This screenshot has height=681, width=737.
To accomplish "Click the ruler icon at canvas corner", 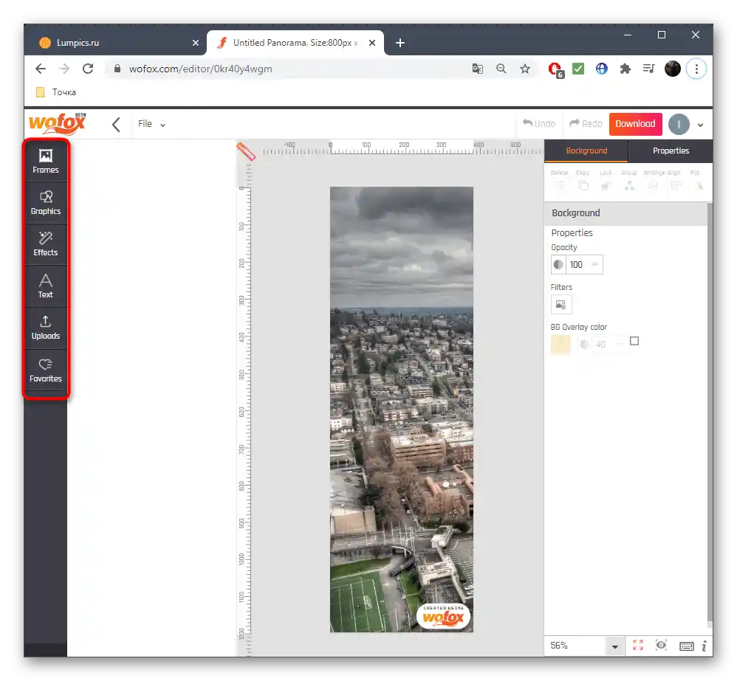I will (246, 151).
